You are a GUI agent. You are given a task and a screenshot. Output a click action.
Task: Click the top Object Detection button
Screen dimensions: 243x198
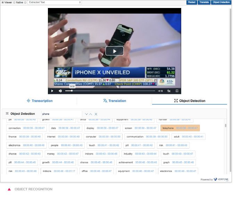tap(221, 2)
